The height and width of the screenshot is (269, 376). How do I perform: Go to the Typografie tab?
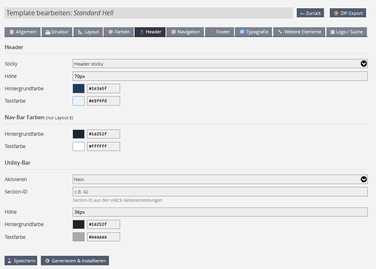click(253, 32)
